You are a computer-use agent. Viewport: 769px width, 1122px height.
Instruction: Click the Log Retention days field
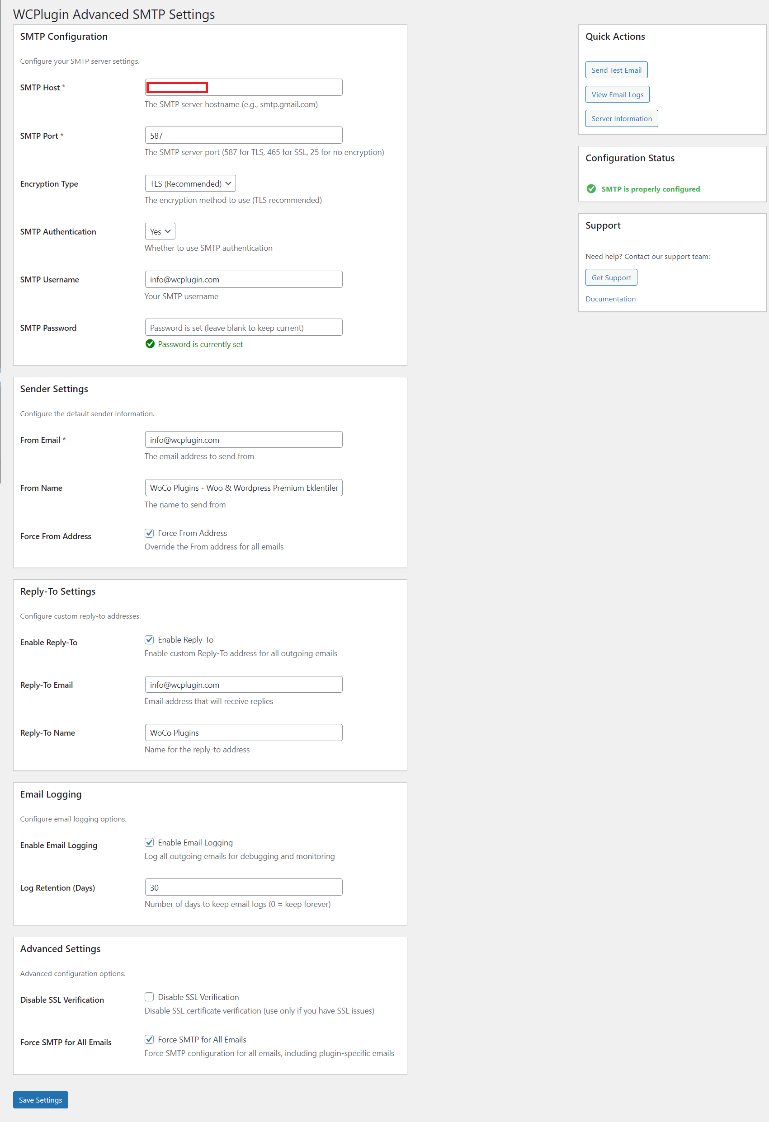[244, 887]
